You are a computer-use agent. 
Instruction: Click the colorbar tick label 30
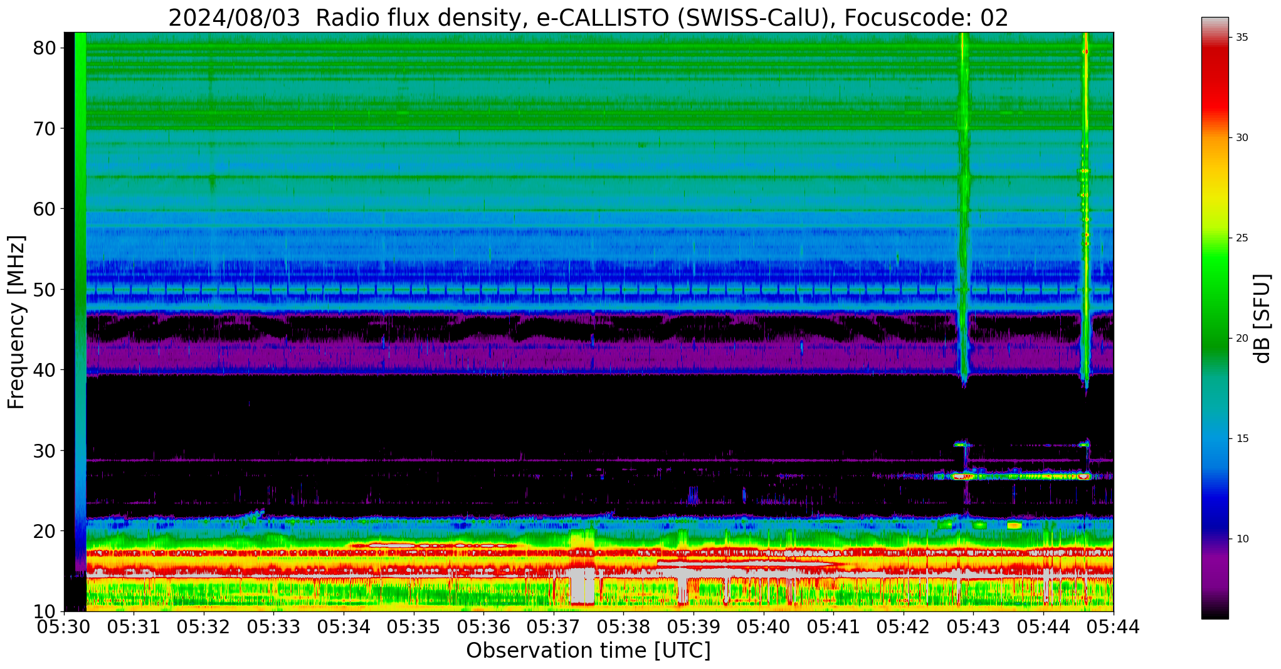(1242, 138)
